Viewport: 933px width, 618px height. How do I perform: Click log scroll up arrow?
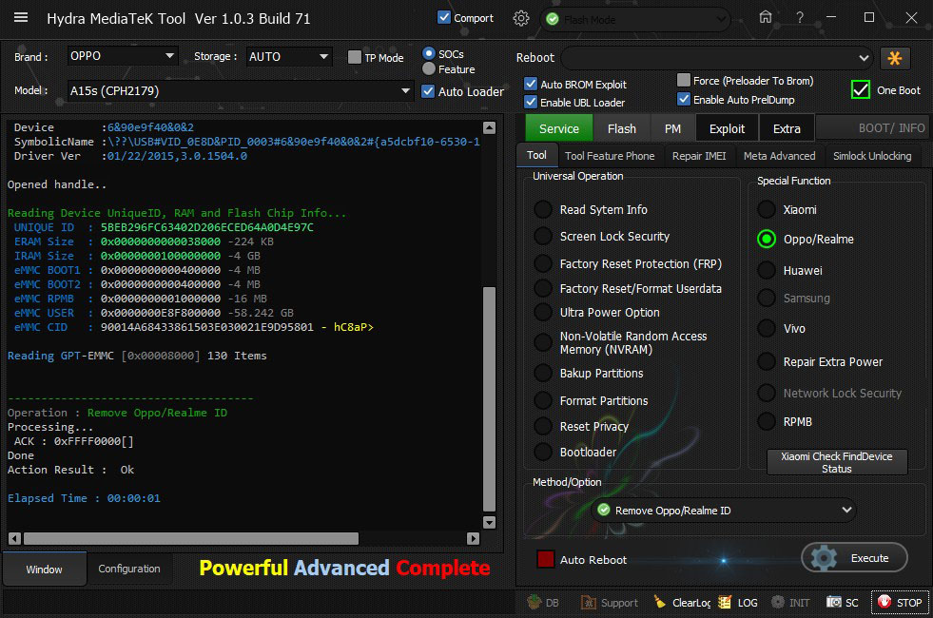489,128
